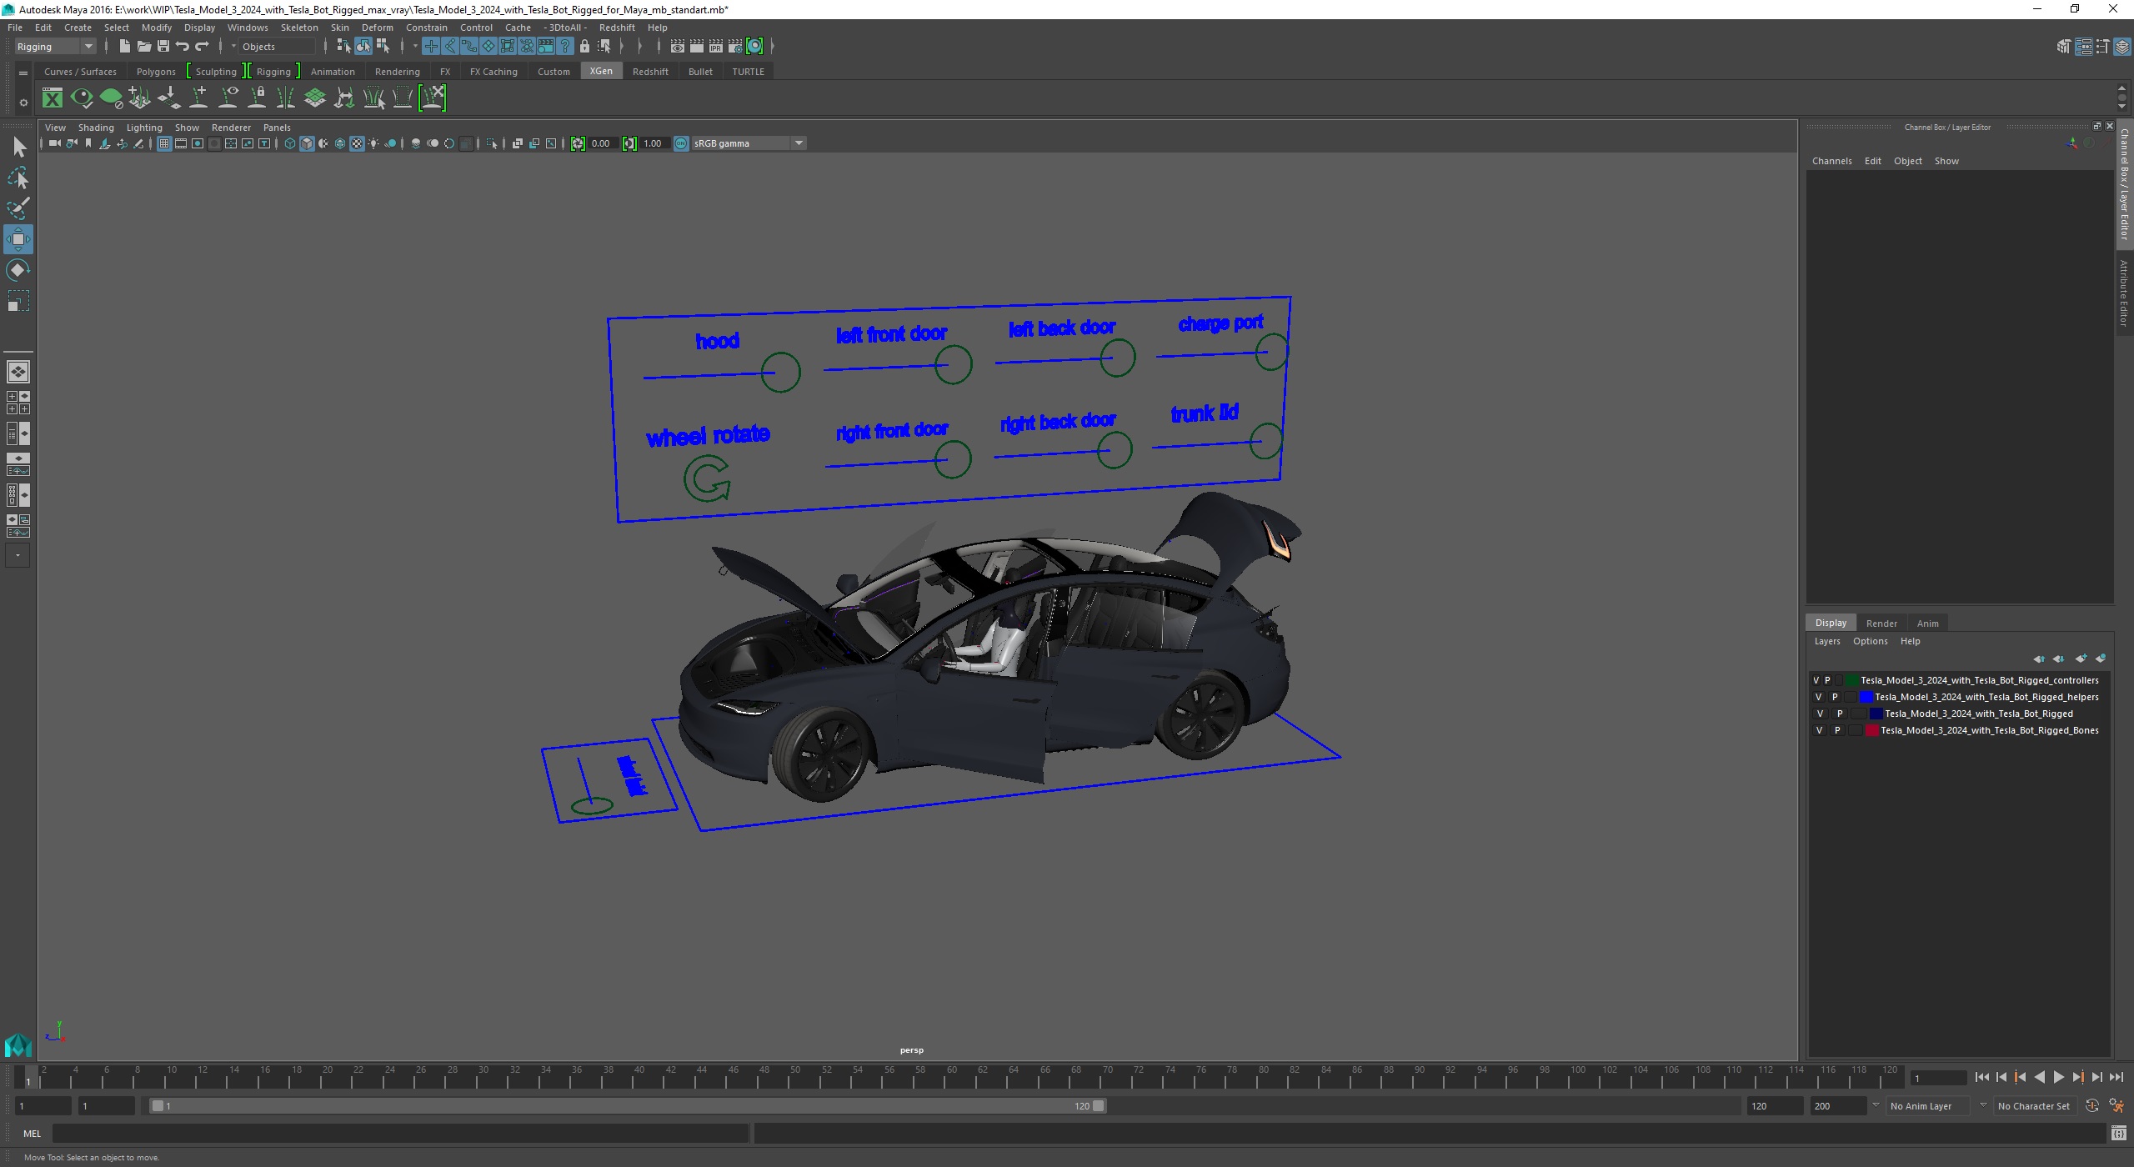The width and height of the screenshot is (2134, 1167).
Task: Click the helpers layer blue color swatch
Action: 1866,697
